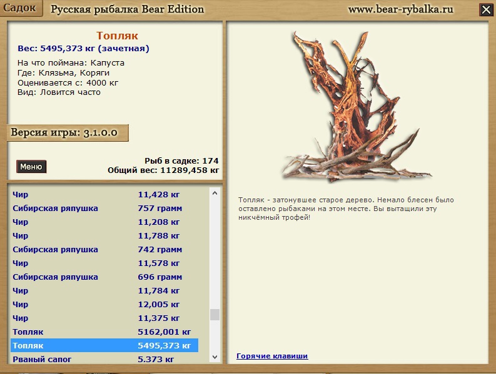This screenshot has width=496, height=374.
Task: Select Сибирская ряпушка of 757 грамм
Action: pyautogui.click(x=104, y=208)
